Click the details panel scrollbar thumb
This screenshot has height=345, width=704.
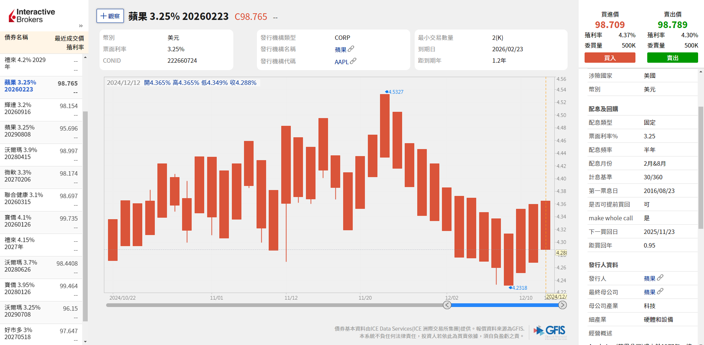701,168
